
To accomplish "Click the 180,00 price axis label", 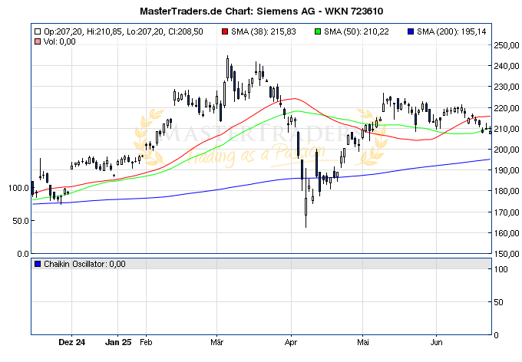I will [507, 191].
